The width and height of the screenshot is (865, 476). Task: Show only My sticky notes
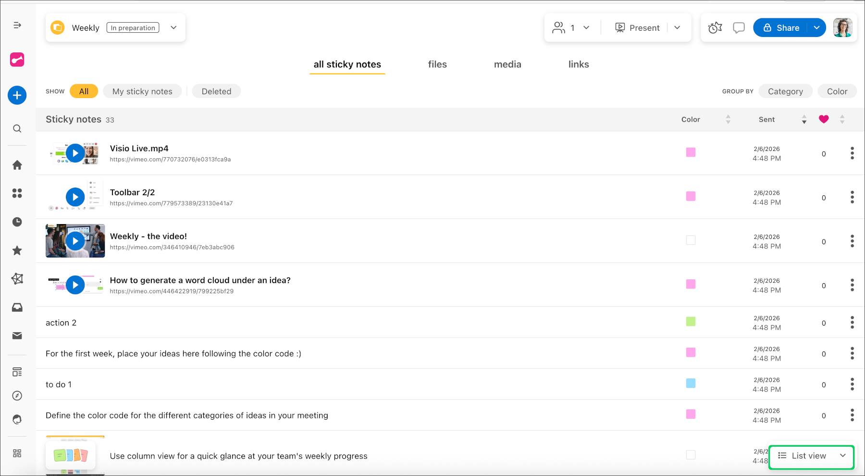[142, 91]
